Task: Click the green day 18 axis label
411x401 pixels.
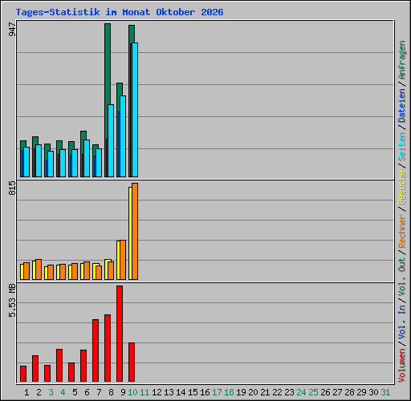Action: [x=230, y=392]
